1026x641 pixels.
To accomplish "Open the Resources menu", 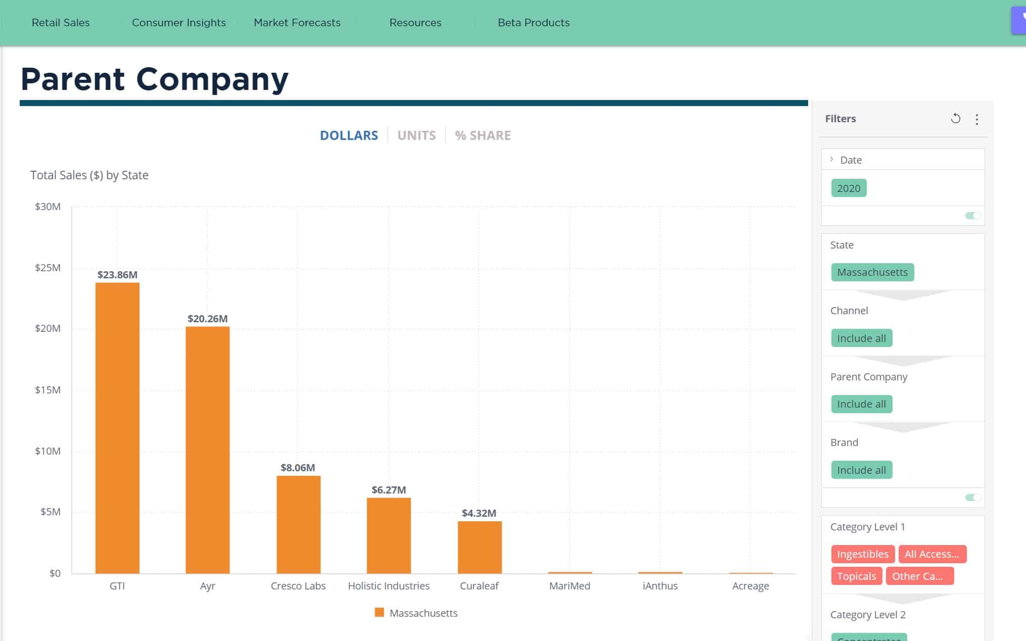I will coord(415,23).
